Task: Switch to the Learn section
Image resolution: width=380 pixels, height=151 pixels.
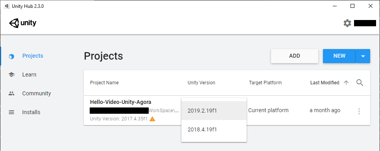Action: click(x=29, y=75)
